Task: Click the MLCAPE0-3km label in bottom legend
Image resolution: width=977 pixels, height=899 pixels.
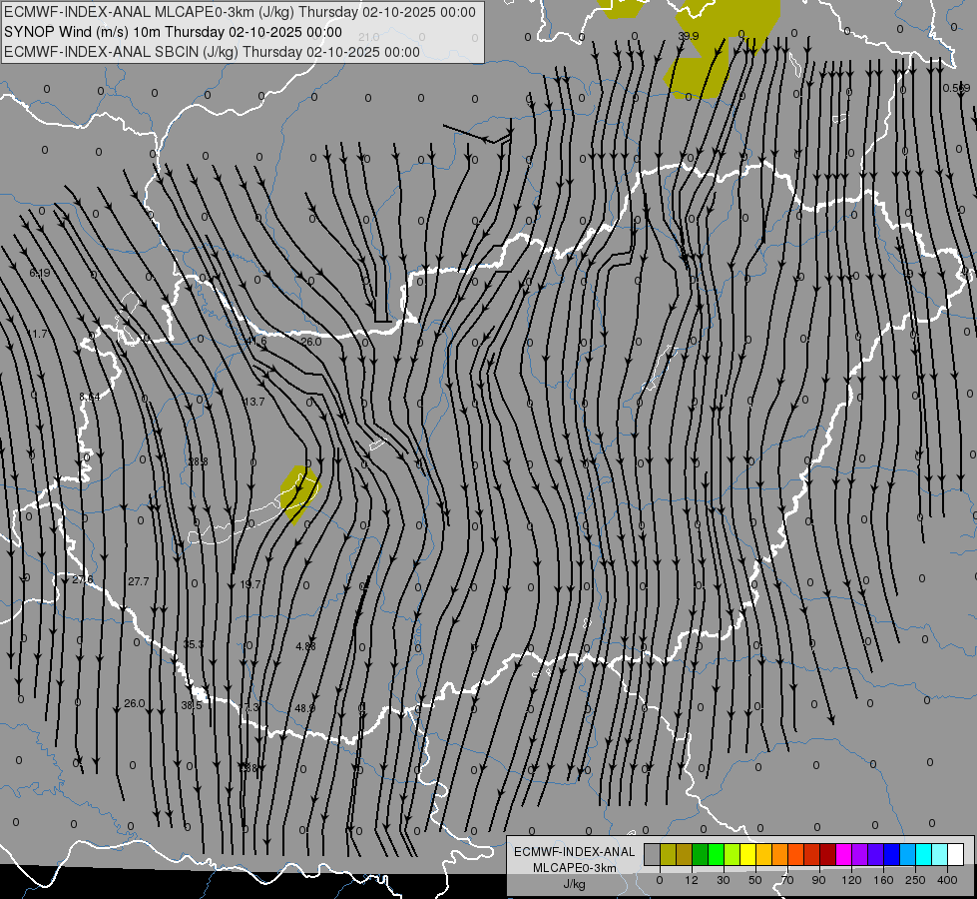Action: (575, 868)
